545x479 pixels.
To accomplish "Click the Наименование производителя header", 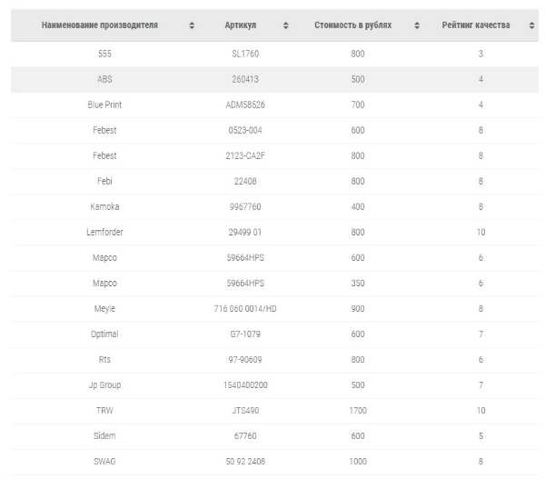I will click(100, 25).
